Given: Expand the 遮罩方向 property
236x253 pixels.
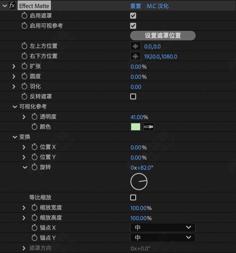Looking at the screenshot, I should (24, 248).
